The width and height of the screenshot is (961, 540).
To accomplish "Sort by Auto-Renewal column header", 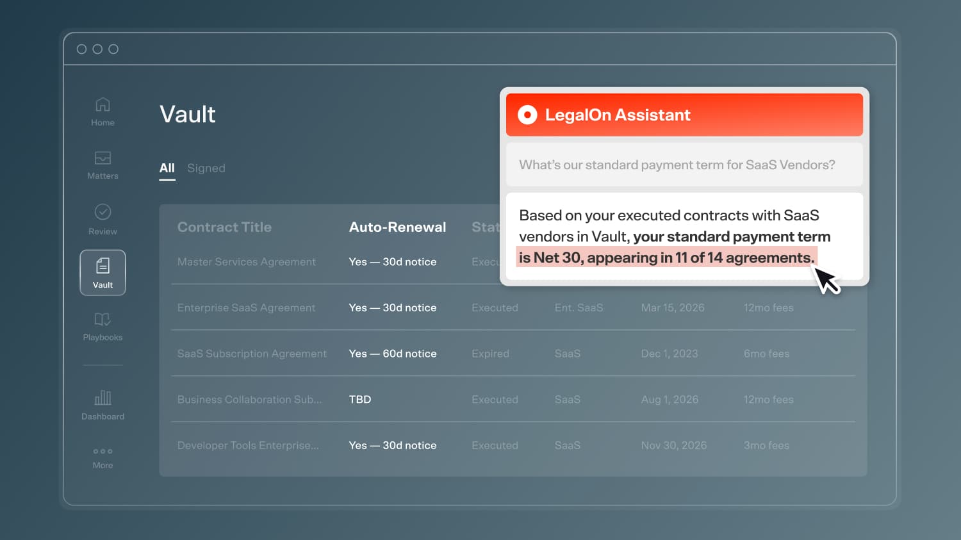I will point(397,227).
